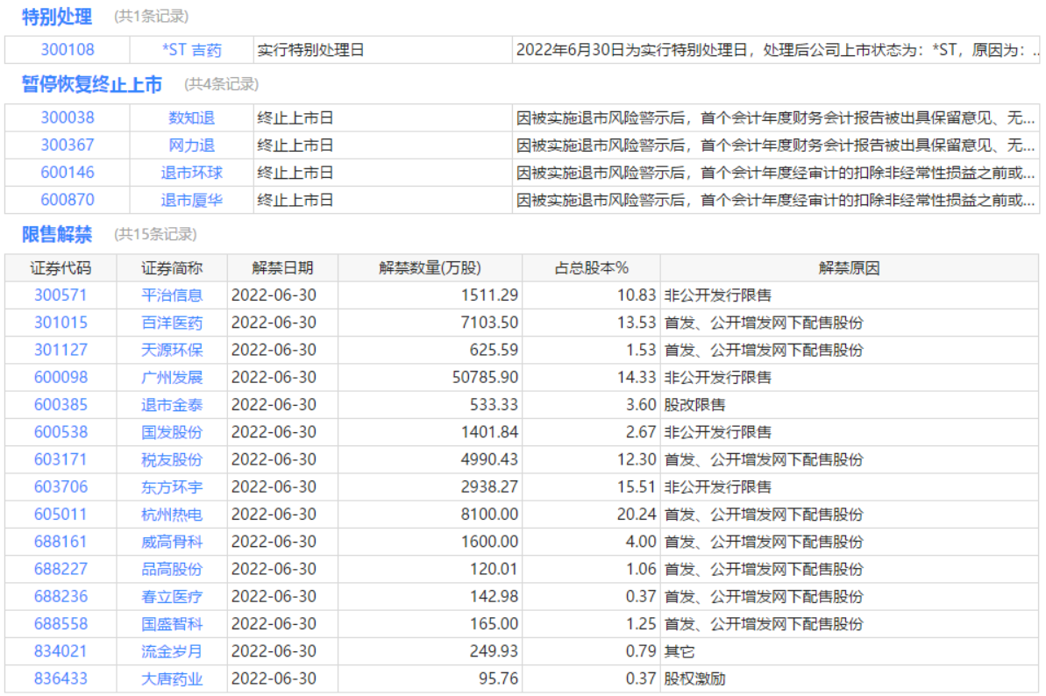The image size is (1046, 696).
Task: Open stock code 688236
Action: pyautogui.click(x=60, y=596)
